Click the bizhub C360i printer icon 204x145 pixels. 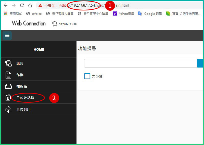tap(54, 24)
